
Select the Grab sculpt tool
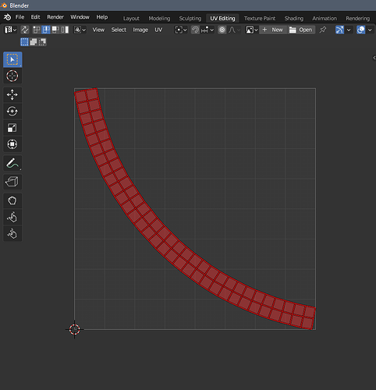coord(12,200)
